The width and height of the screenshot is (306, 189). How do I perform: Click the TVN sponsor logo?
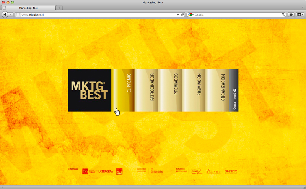(x=86, y=171)
